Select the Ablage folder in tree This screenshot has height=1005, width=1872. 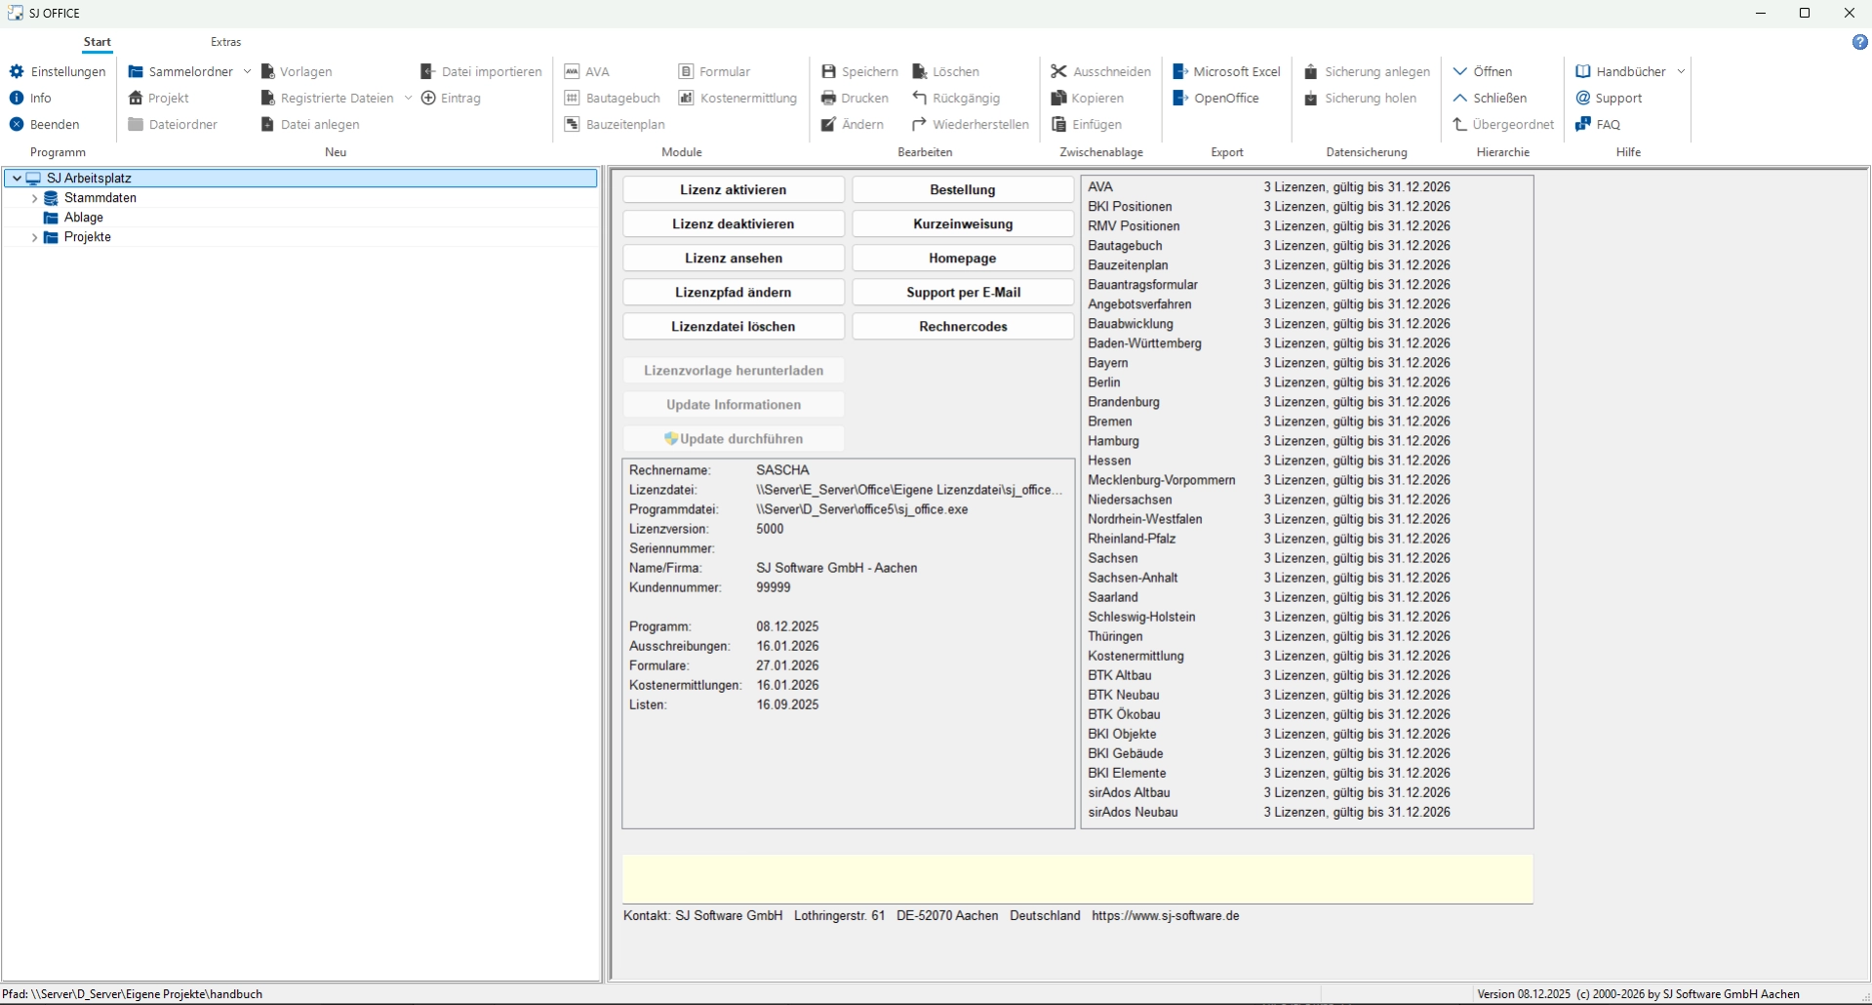click(83, 218)
